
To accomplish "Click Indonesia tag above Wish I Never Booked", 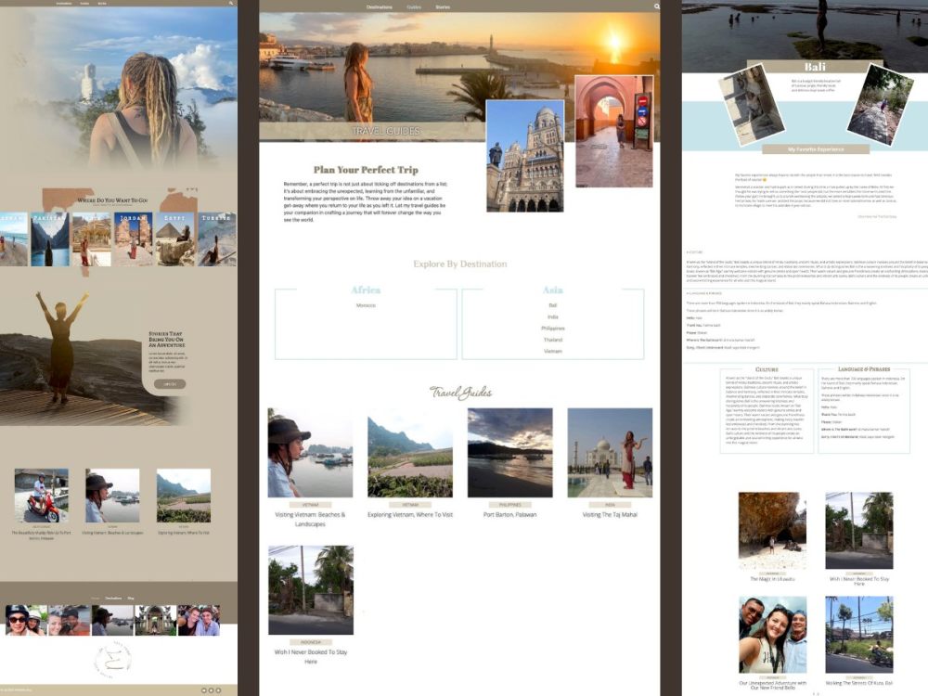I will [x=311, y=642].
